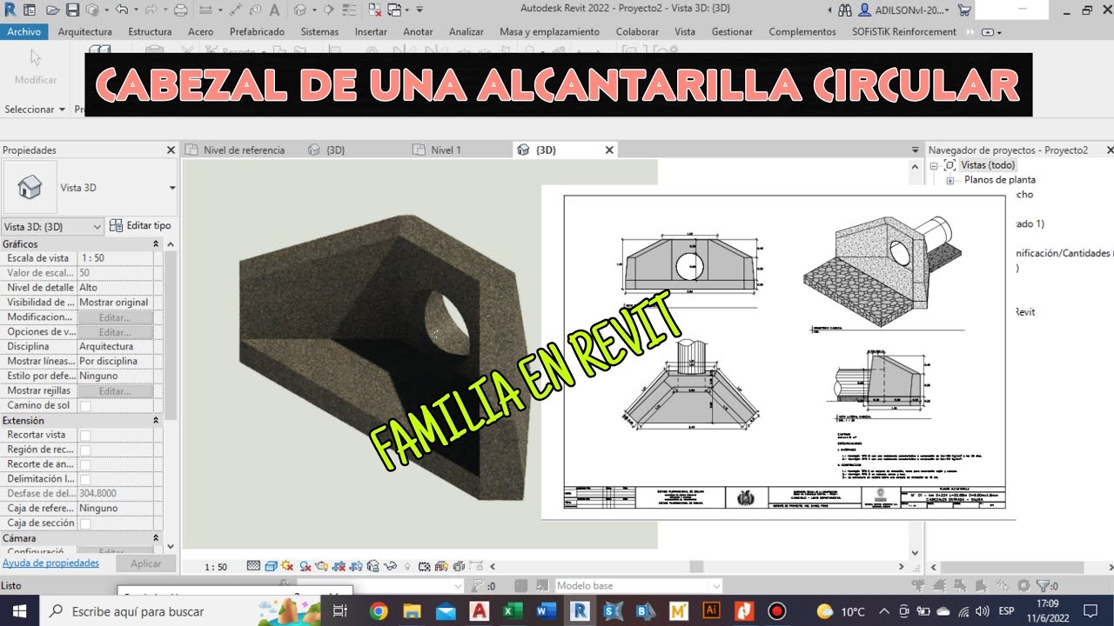1114x626 pixels.
Task: Print with the printer icon
Action: [180, 10]
